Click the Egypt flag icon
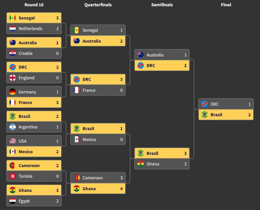The height and width of the screenshot is (210, 260). point(13,201)
